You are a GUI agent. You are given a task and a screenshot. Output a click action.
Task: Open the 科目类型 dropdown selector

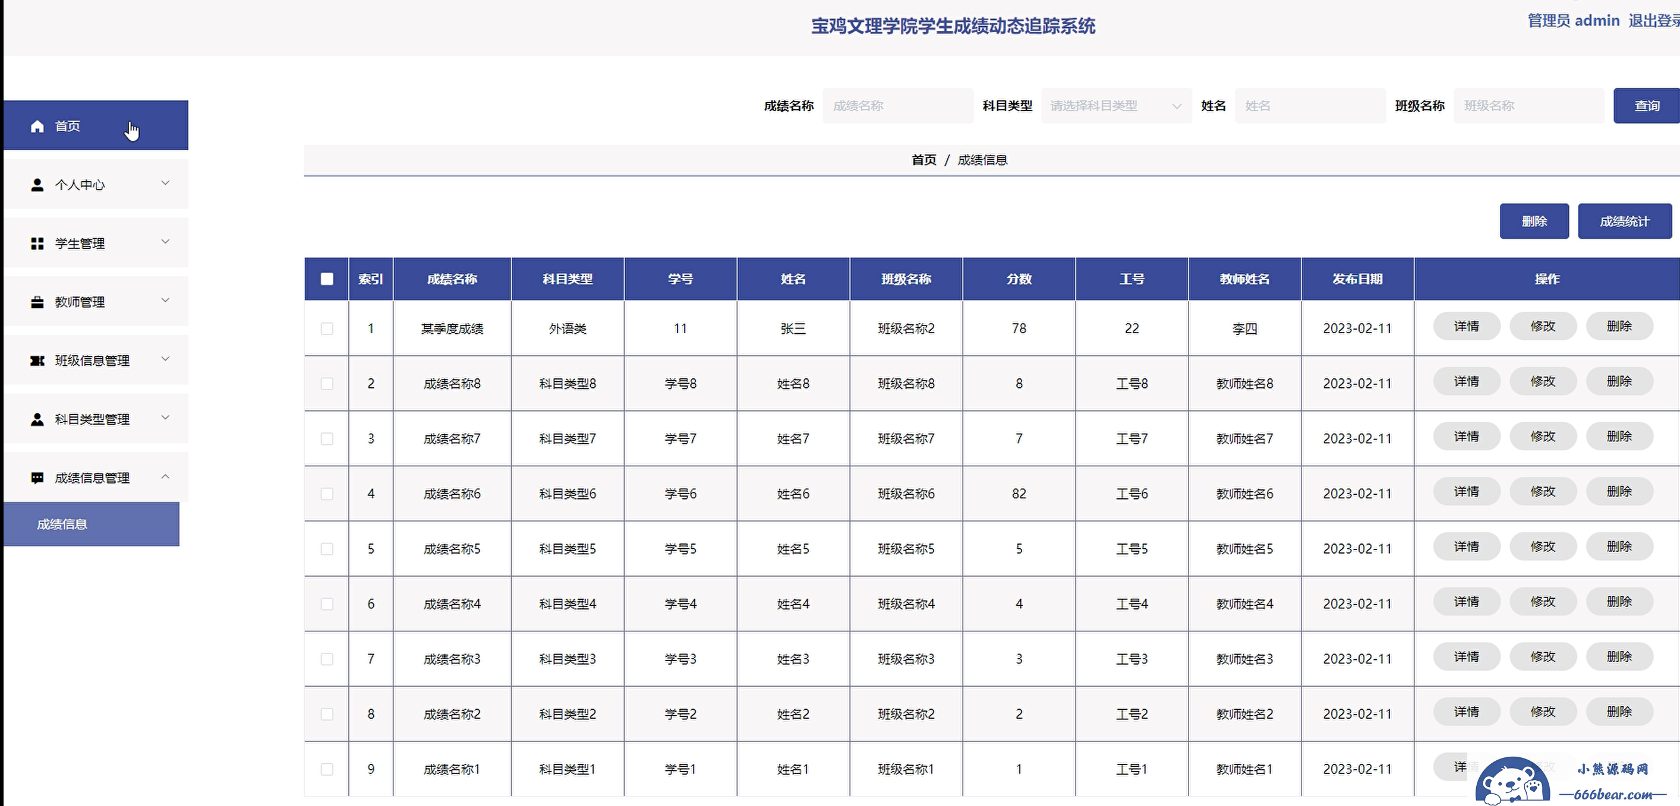[1117, 106]
